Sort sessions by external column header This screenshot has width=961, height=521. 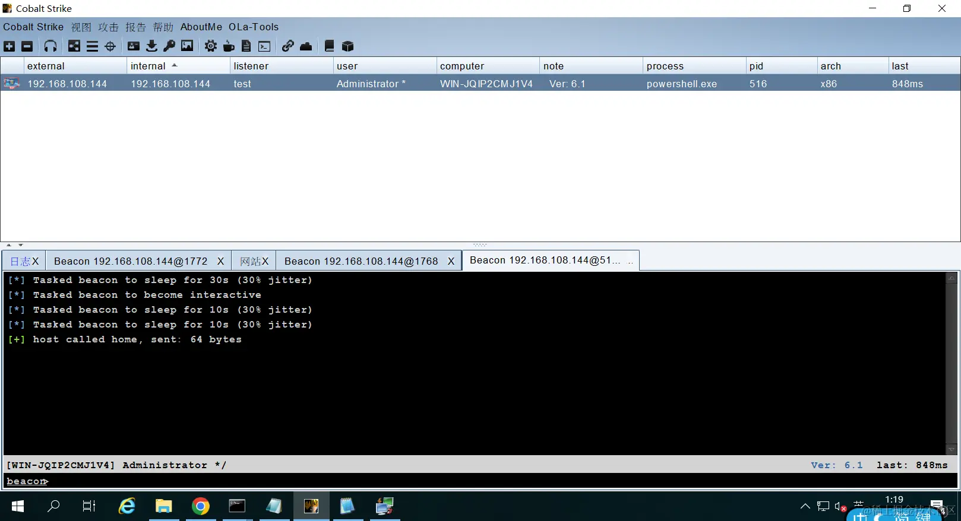click(x=75, y=66)
